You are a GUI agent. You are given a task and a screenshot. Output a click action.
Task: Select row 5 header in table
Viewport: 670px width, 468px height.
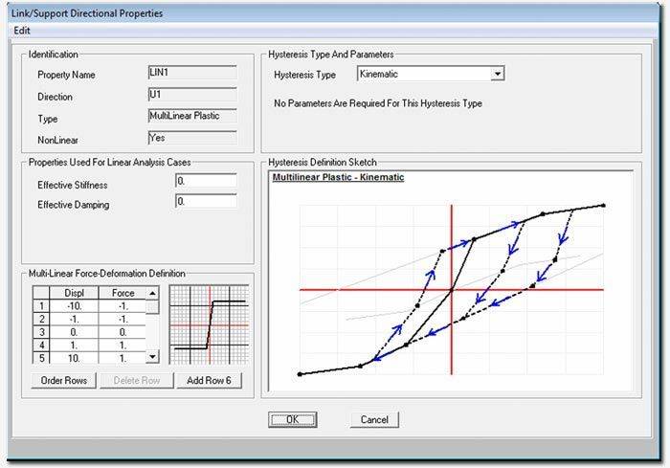(41, 358)
